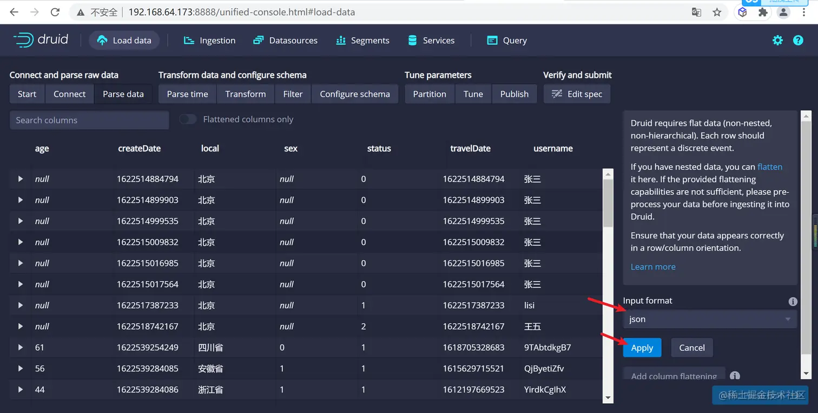Click the travelDate column header
818x413 pixels.
pyautogui.click(x=470, y=148)
